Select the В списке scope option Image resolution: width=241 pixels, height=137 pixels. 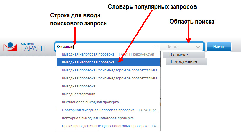184,55
